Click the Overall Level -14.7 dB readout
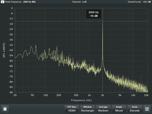152x114 pixels. pyautogui.click(x=139, y=2)
